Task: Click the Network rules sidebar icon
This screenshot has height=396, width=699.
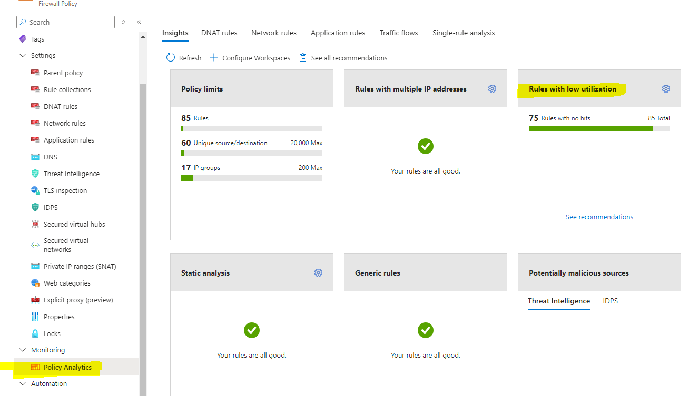Action: tap(35, 123)
